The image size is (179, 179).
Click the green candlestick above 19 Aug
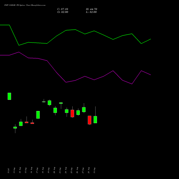click(x=49, y=103)
